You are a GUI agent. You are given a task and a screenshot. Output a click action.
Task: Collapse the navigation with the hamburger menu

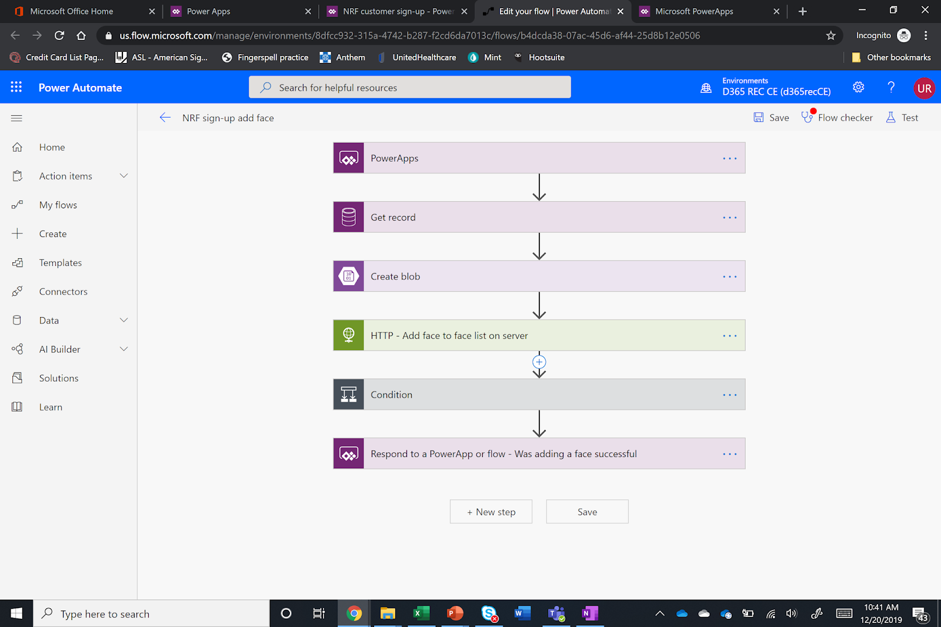pyautogui.click(x=16, y=118)
